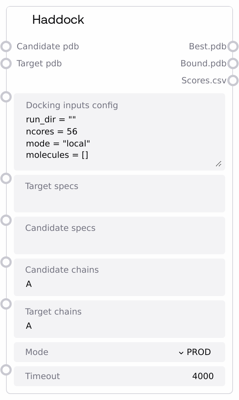Click the Timeout value 4000

(x=203, y=376)
